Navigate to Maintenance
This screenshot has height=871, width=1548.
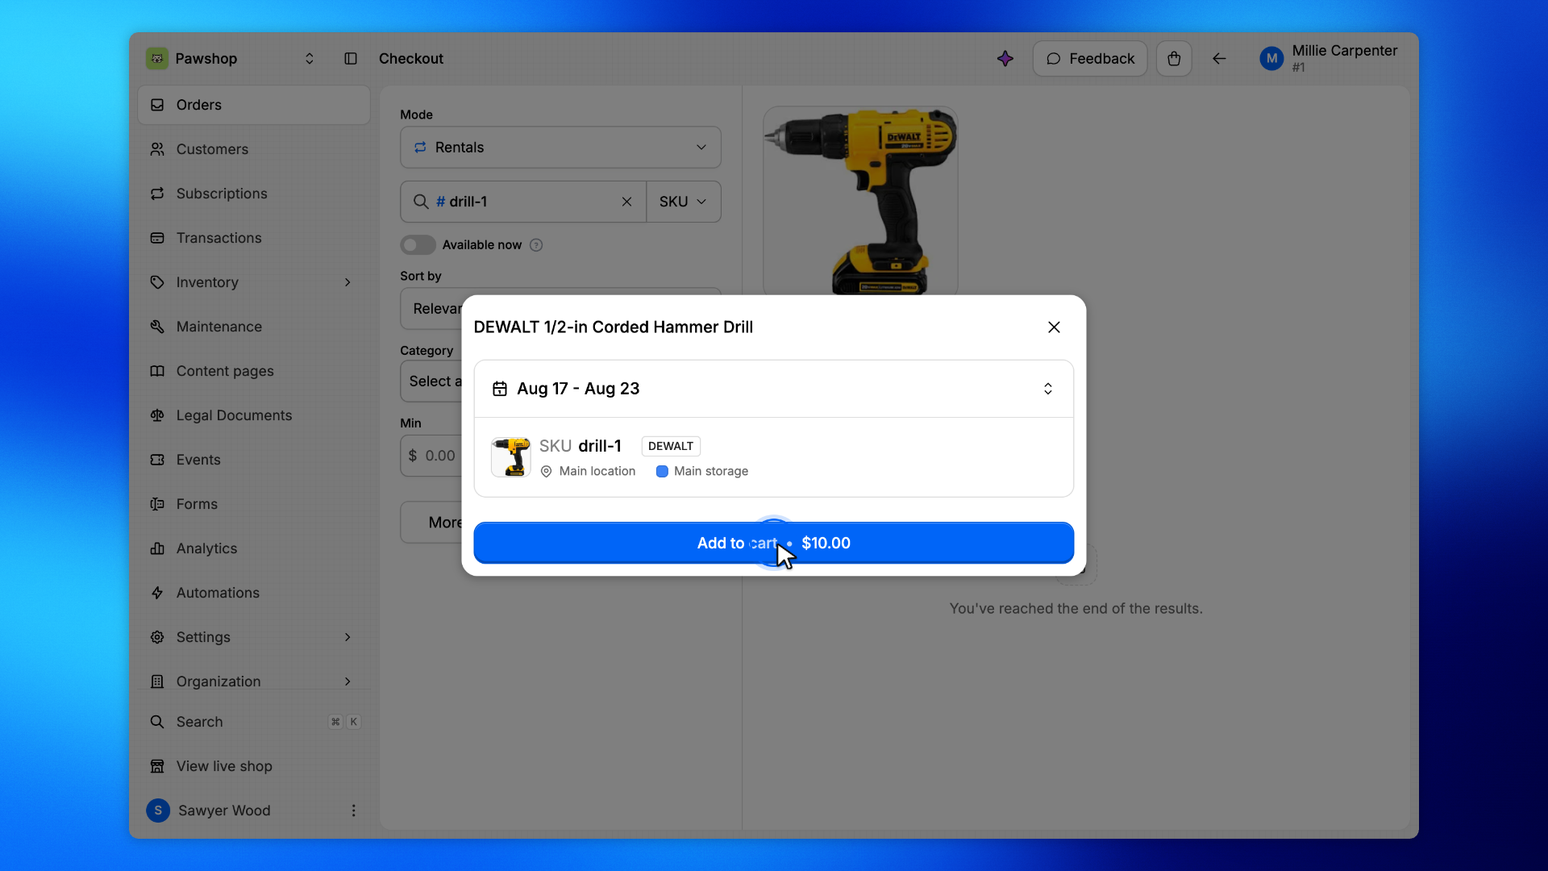pos(254,327)
